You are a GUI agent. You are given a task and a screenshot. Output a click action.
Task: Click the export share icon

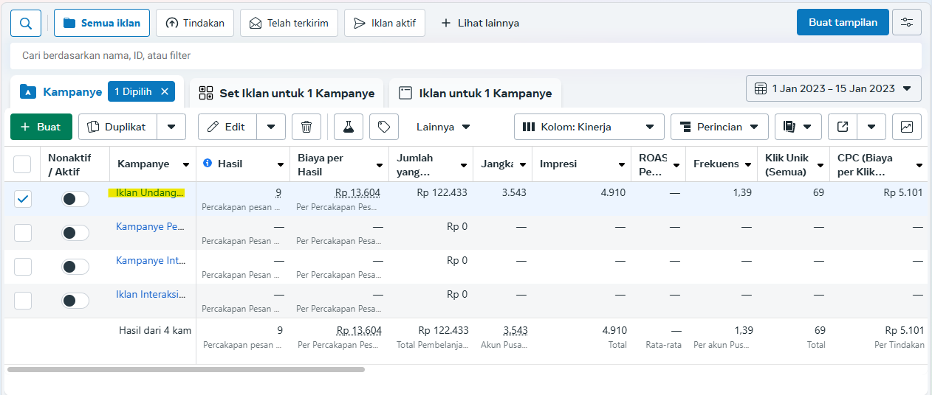click(x=843, y=127)
